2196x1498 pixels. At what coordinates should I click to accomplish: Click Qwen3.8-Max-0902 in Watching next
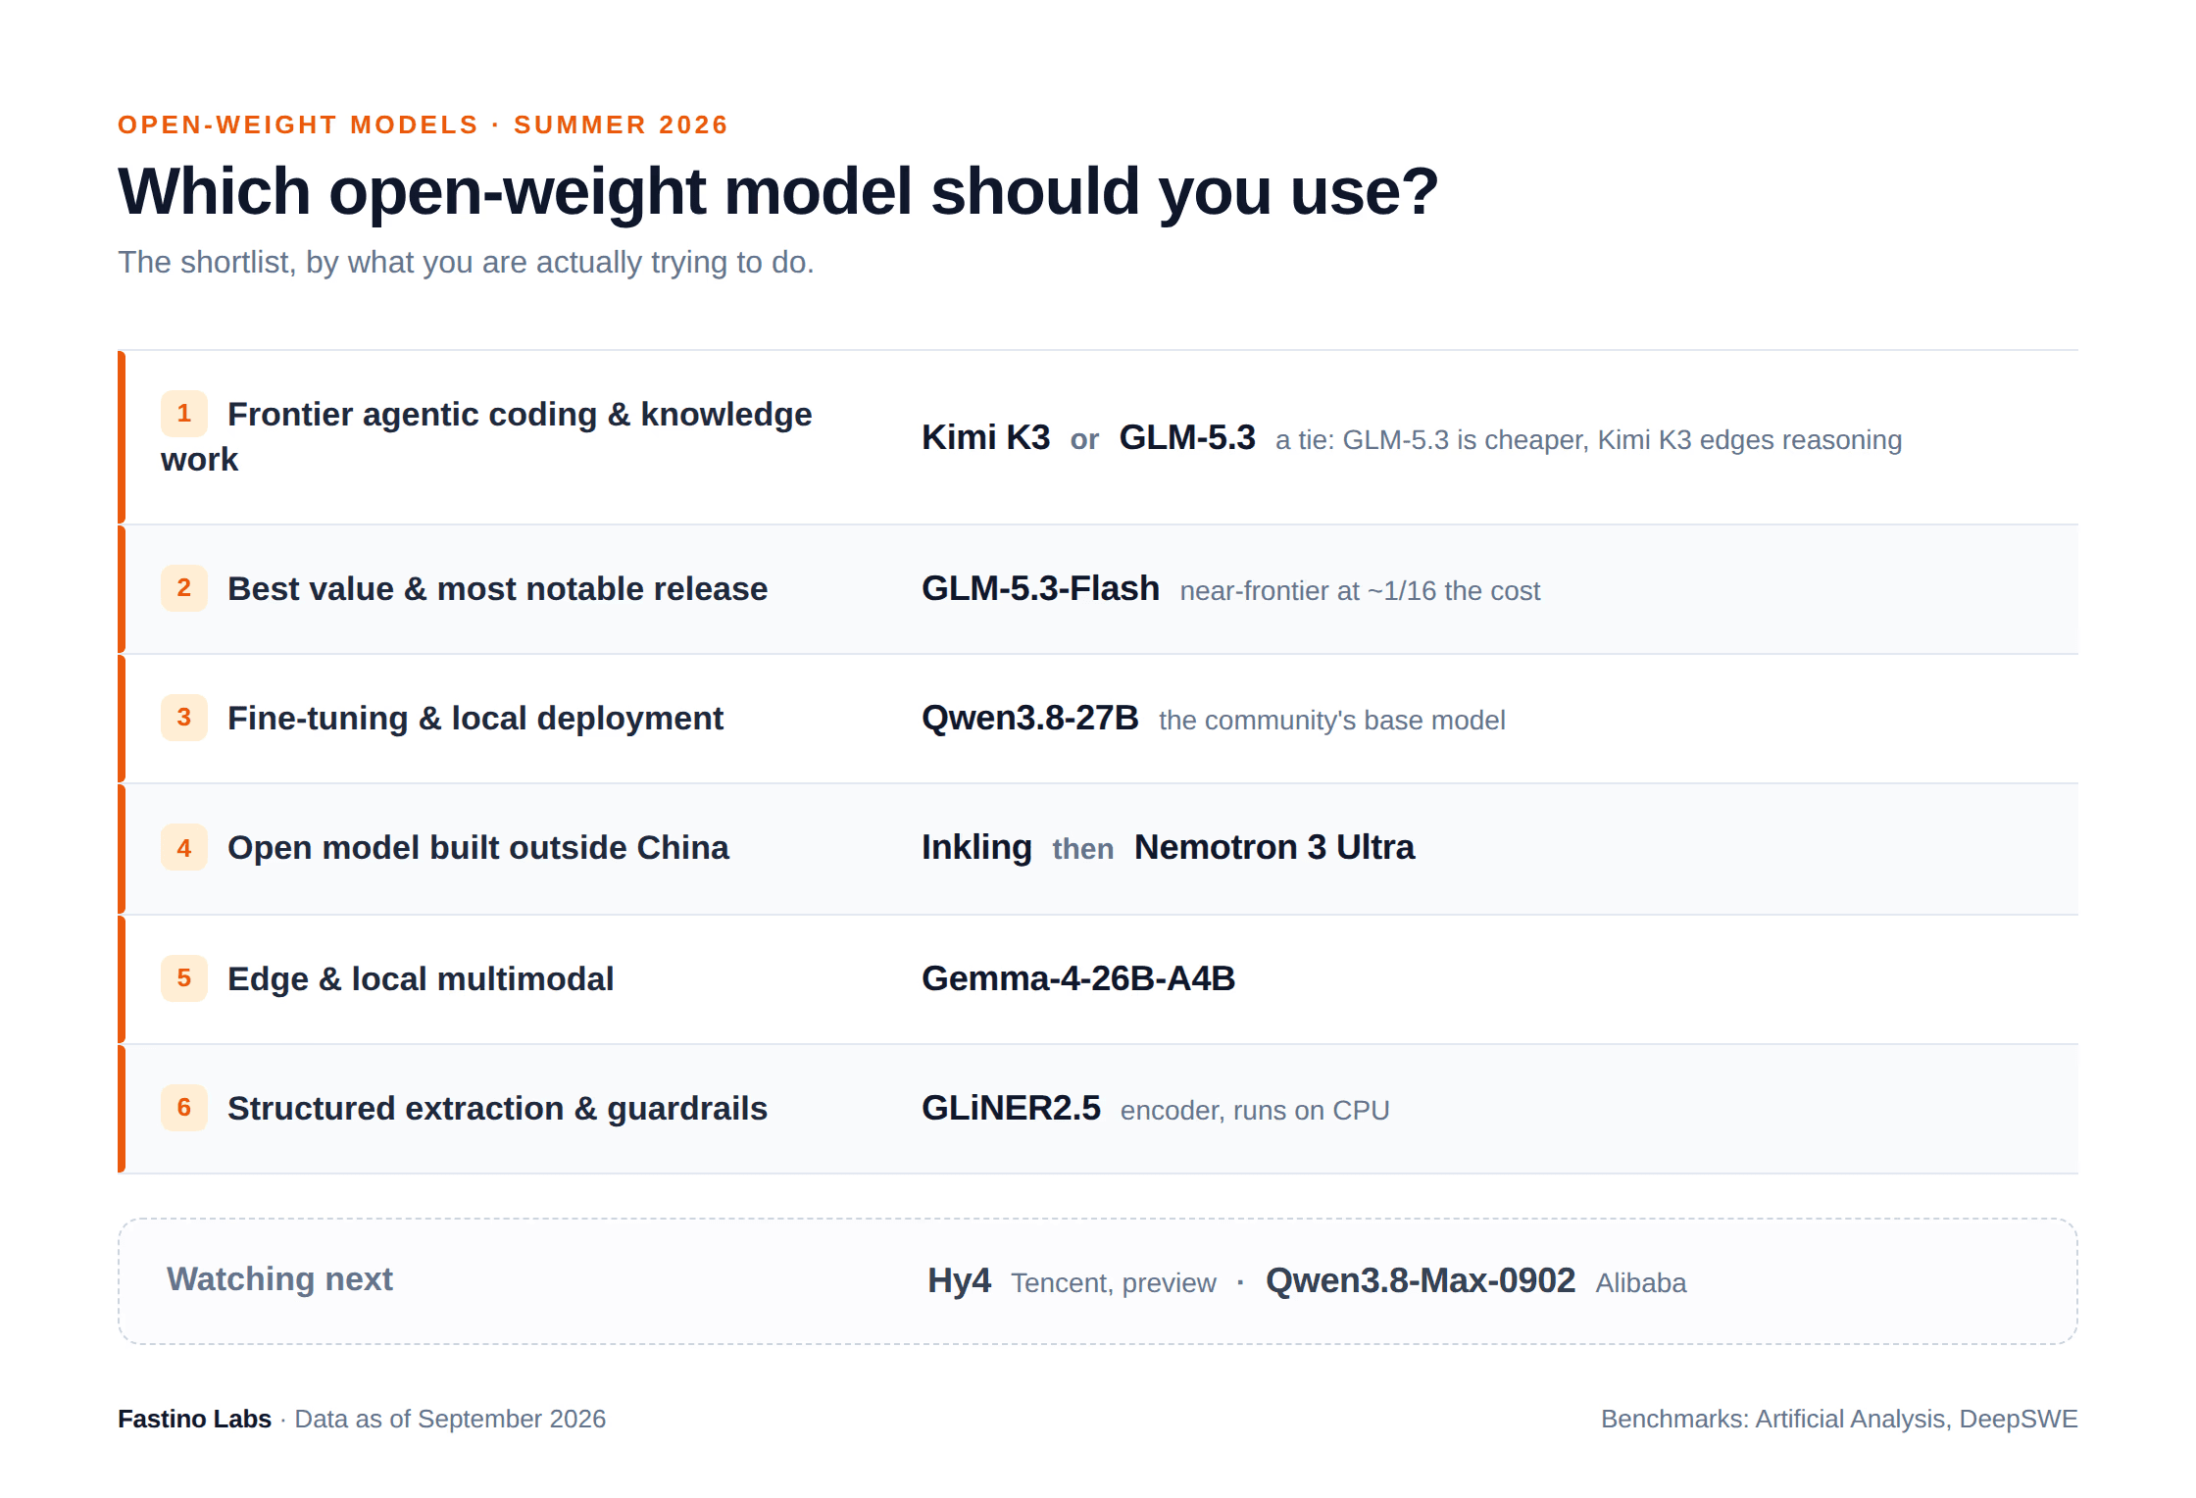point(1421,1280)
